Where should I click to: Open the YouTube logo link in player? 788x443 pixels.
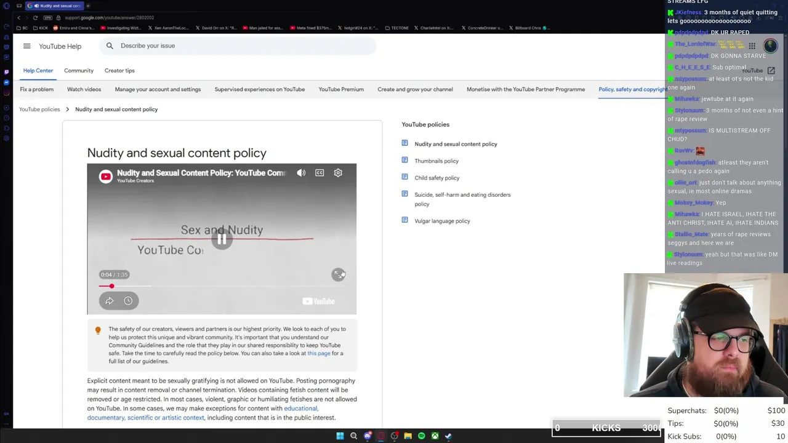click(319, 301)
